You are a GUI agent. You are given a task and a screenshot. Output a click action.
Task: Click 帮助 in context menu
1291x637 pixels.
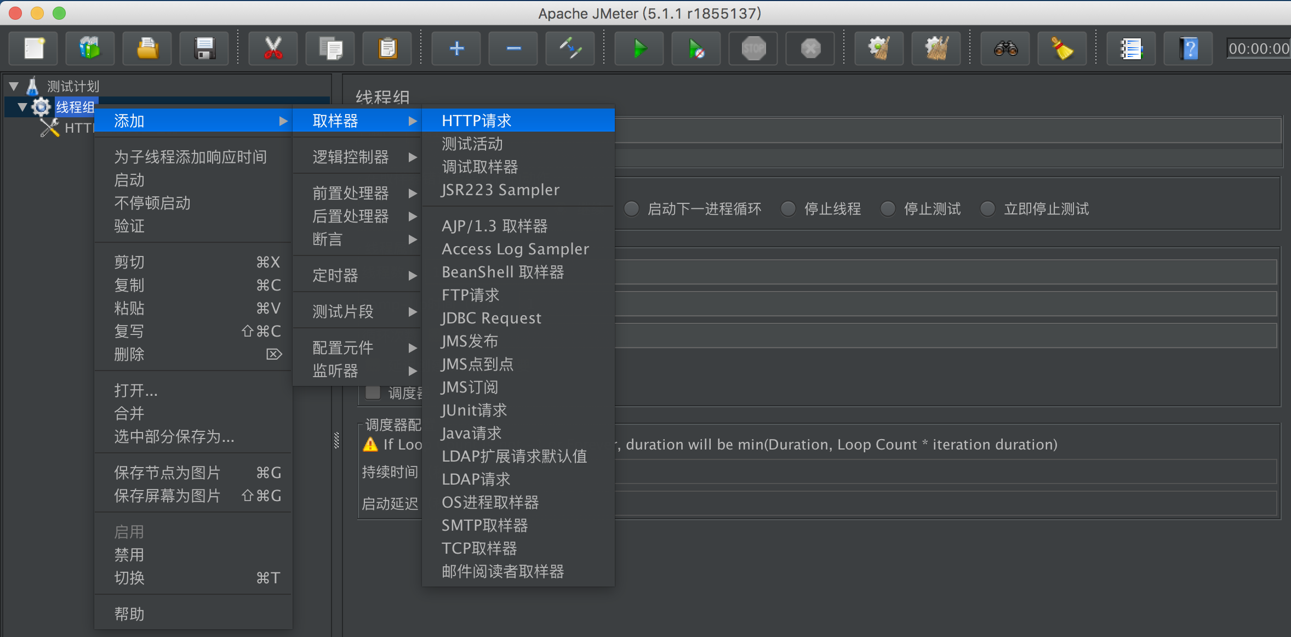pyautogui.click(x=193, y=614)
